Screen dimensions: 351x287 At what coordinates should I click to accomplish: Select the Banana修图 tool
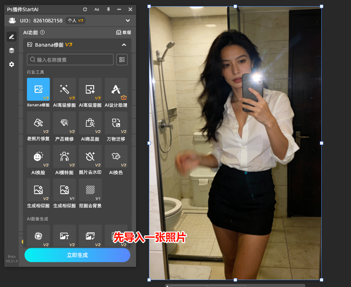(x=38, y=89)
